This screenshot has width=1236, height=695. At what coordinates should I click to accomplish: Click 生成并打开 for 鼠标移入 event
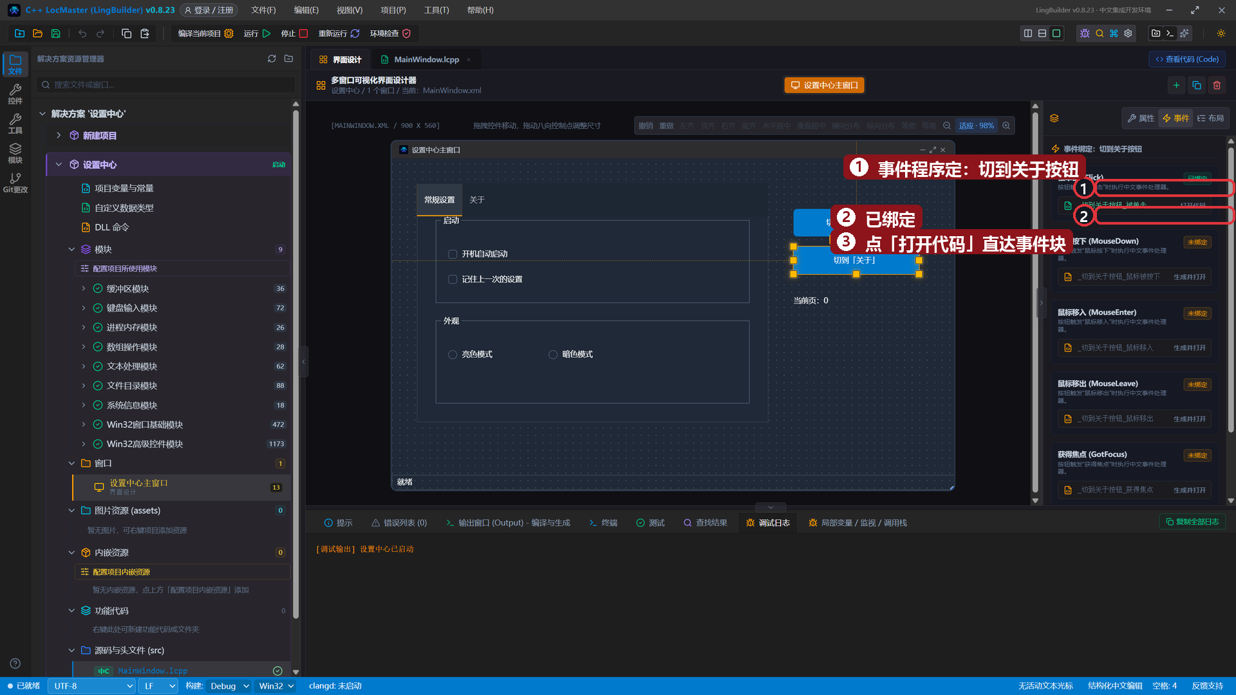tap(1189, 348)
